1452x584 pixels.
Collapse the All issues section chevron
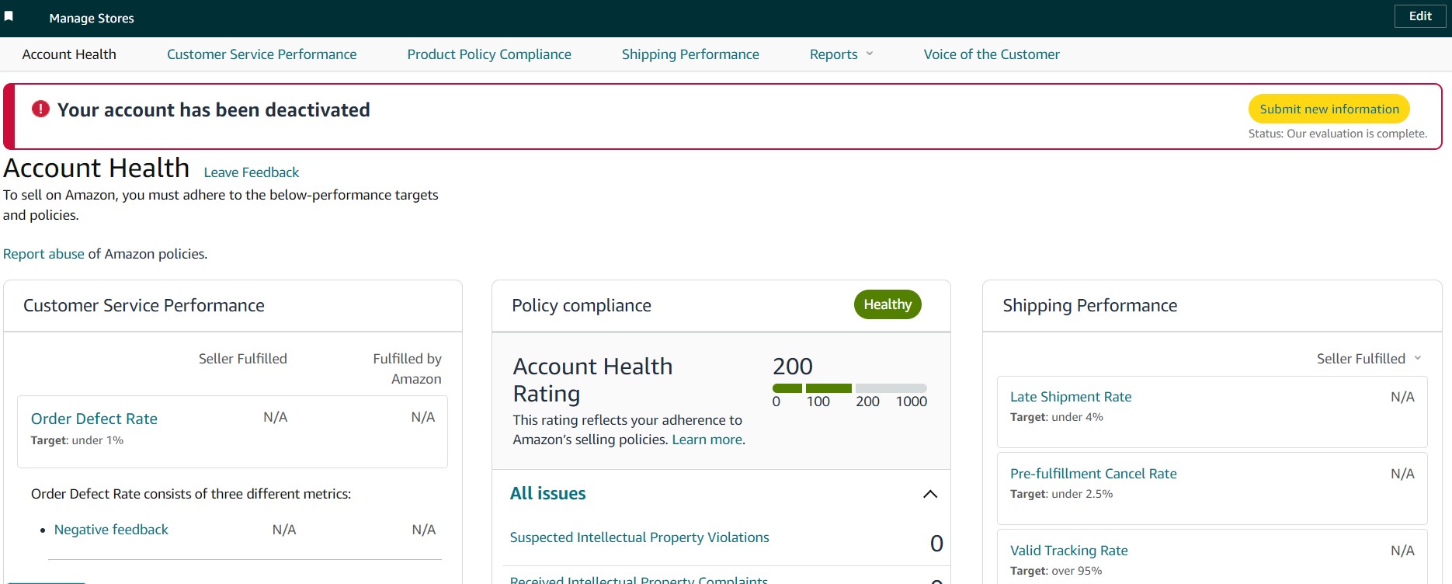[x=930, y=494]
